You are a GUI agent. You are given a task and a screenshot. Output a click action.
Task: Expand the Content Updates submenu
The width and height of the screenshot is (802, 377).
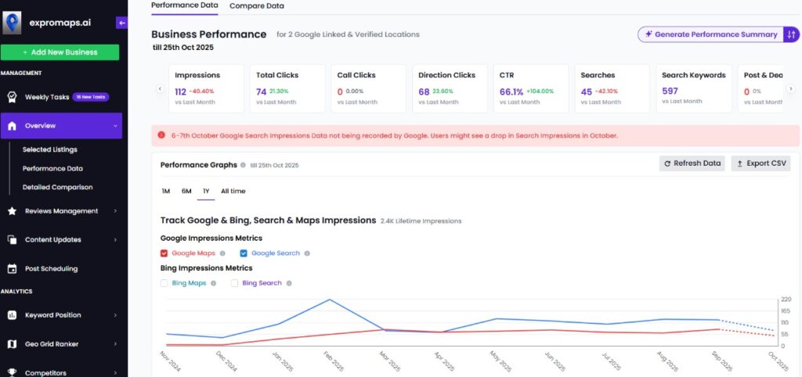pyautogui.click(x=115, y=239)
